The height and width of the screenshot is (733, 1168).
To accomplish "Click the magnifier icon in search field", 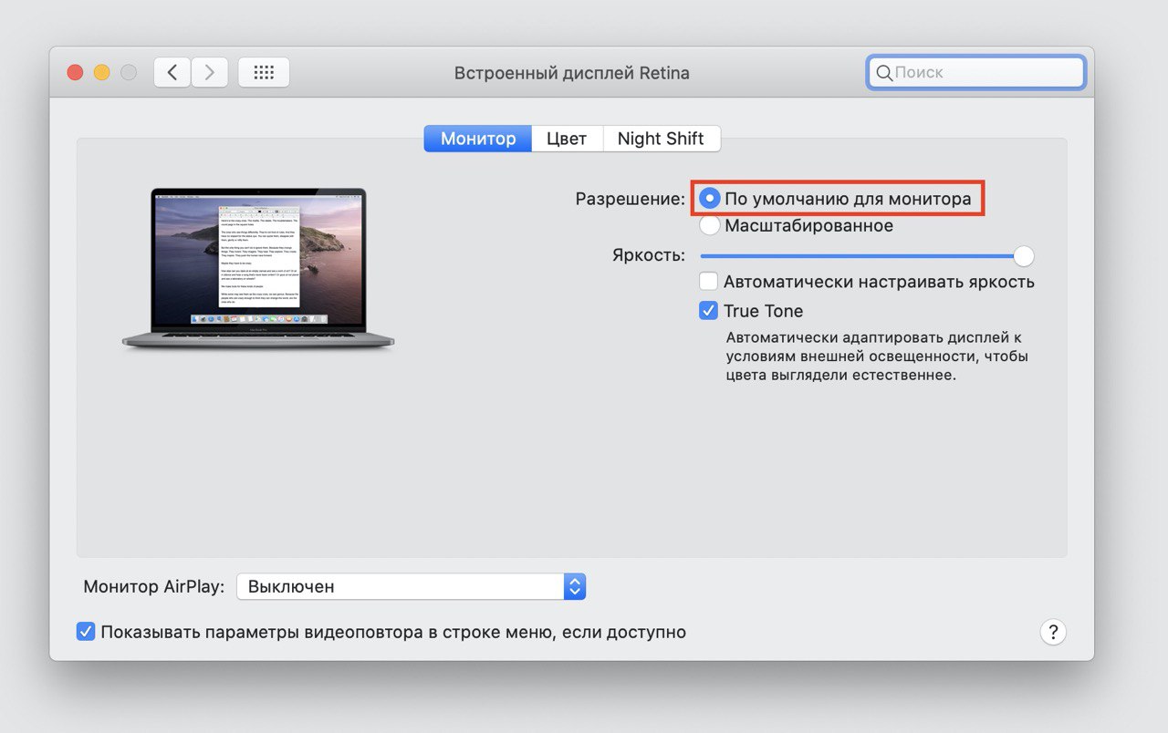I will (x=883, y=73).
